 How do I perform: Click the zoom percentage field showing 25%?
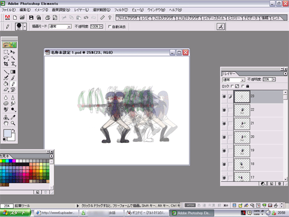[7, 206]
